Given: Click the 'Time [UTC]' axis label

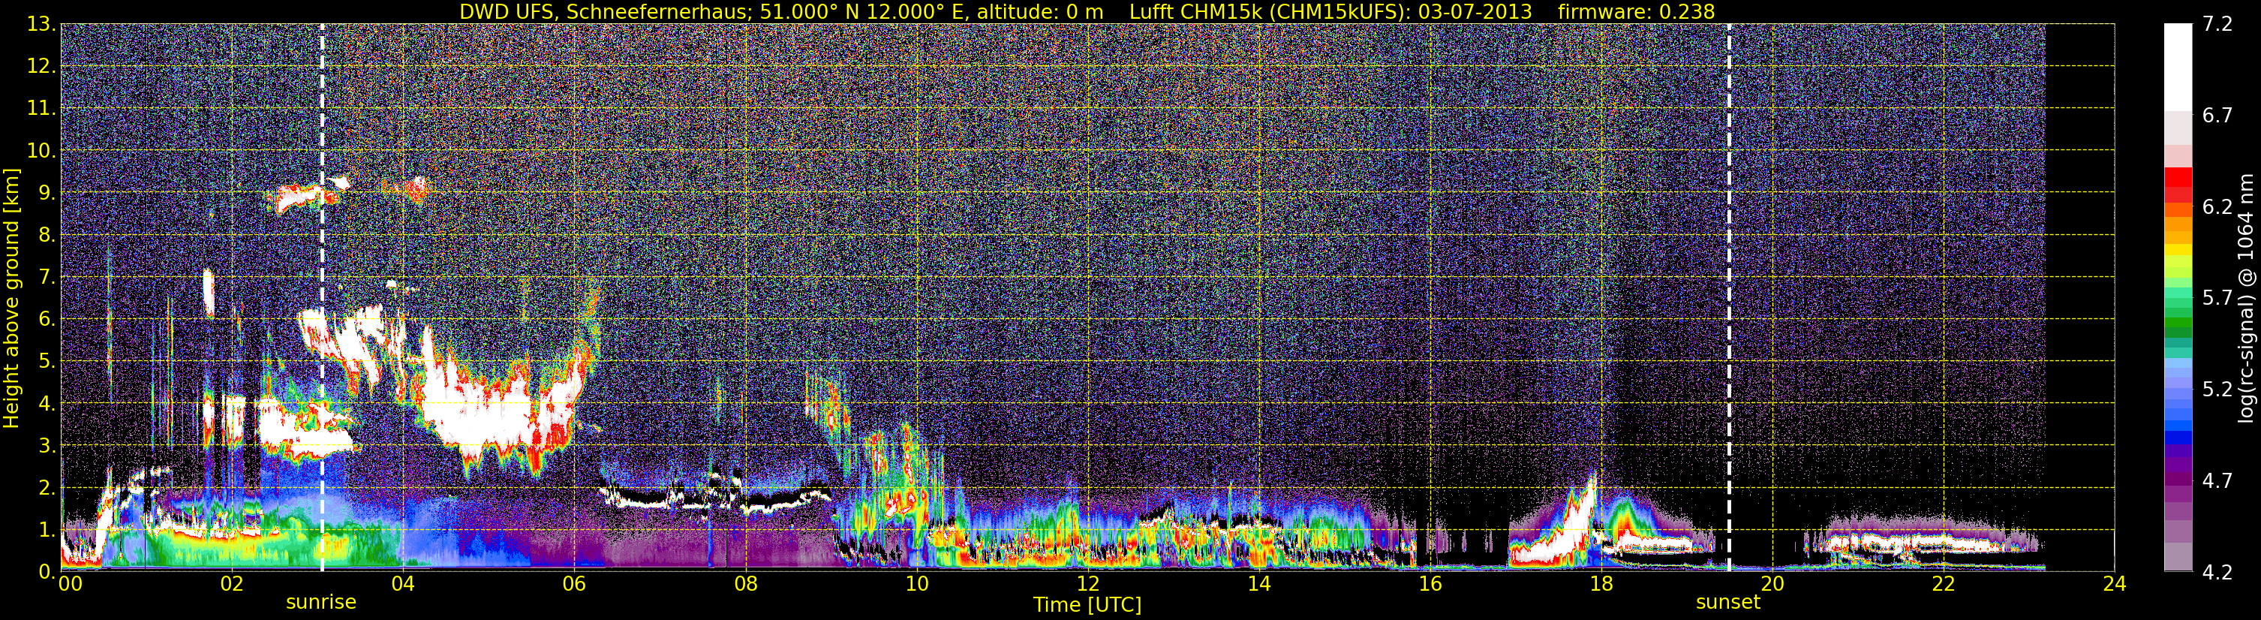Looking at the screenshot, I should [1087, 605].
